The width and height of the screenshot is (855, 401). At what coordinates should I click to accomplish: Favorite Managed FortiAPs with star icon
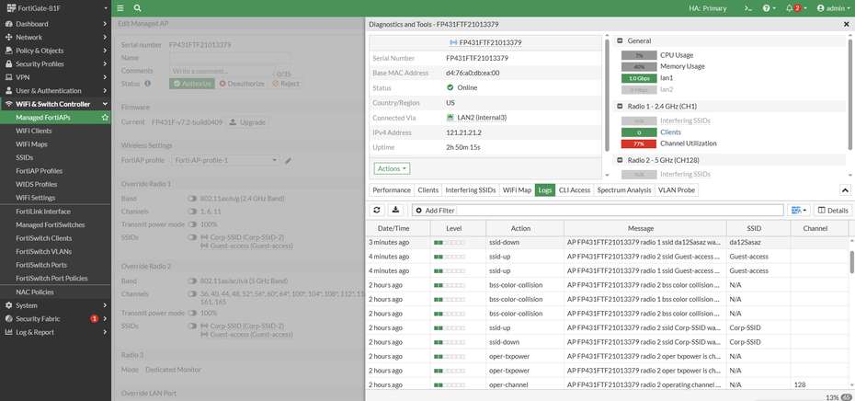point(105,118)
